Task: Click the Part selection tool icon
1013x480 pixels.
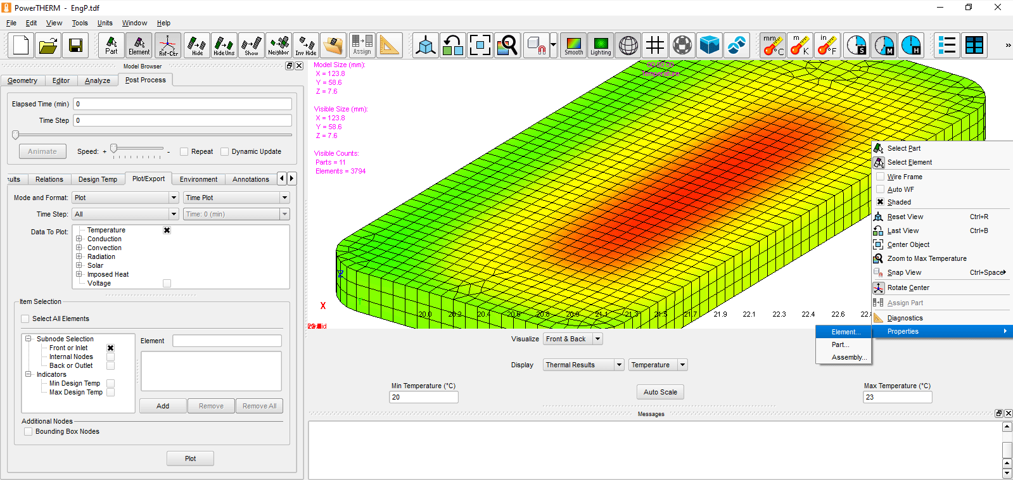Action: (x=111, y=46)
